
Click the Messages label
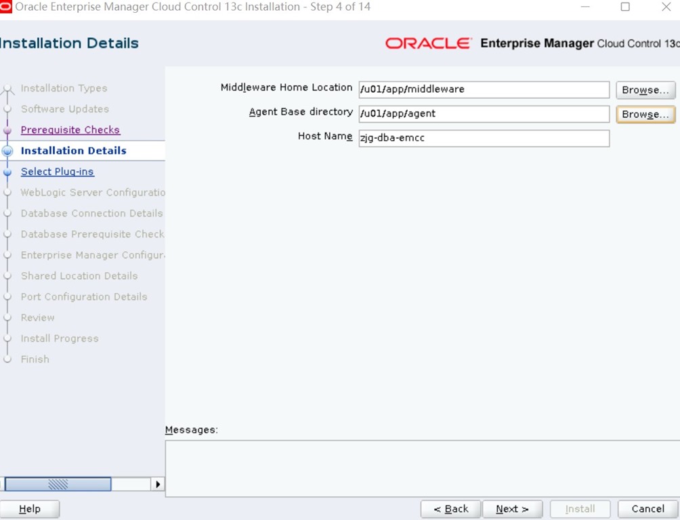pos(191,430)
